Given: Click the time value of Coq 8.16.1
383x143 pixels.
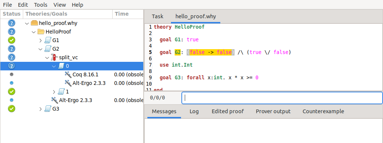Looking at the screenshot, I should [129, 74].
